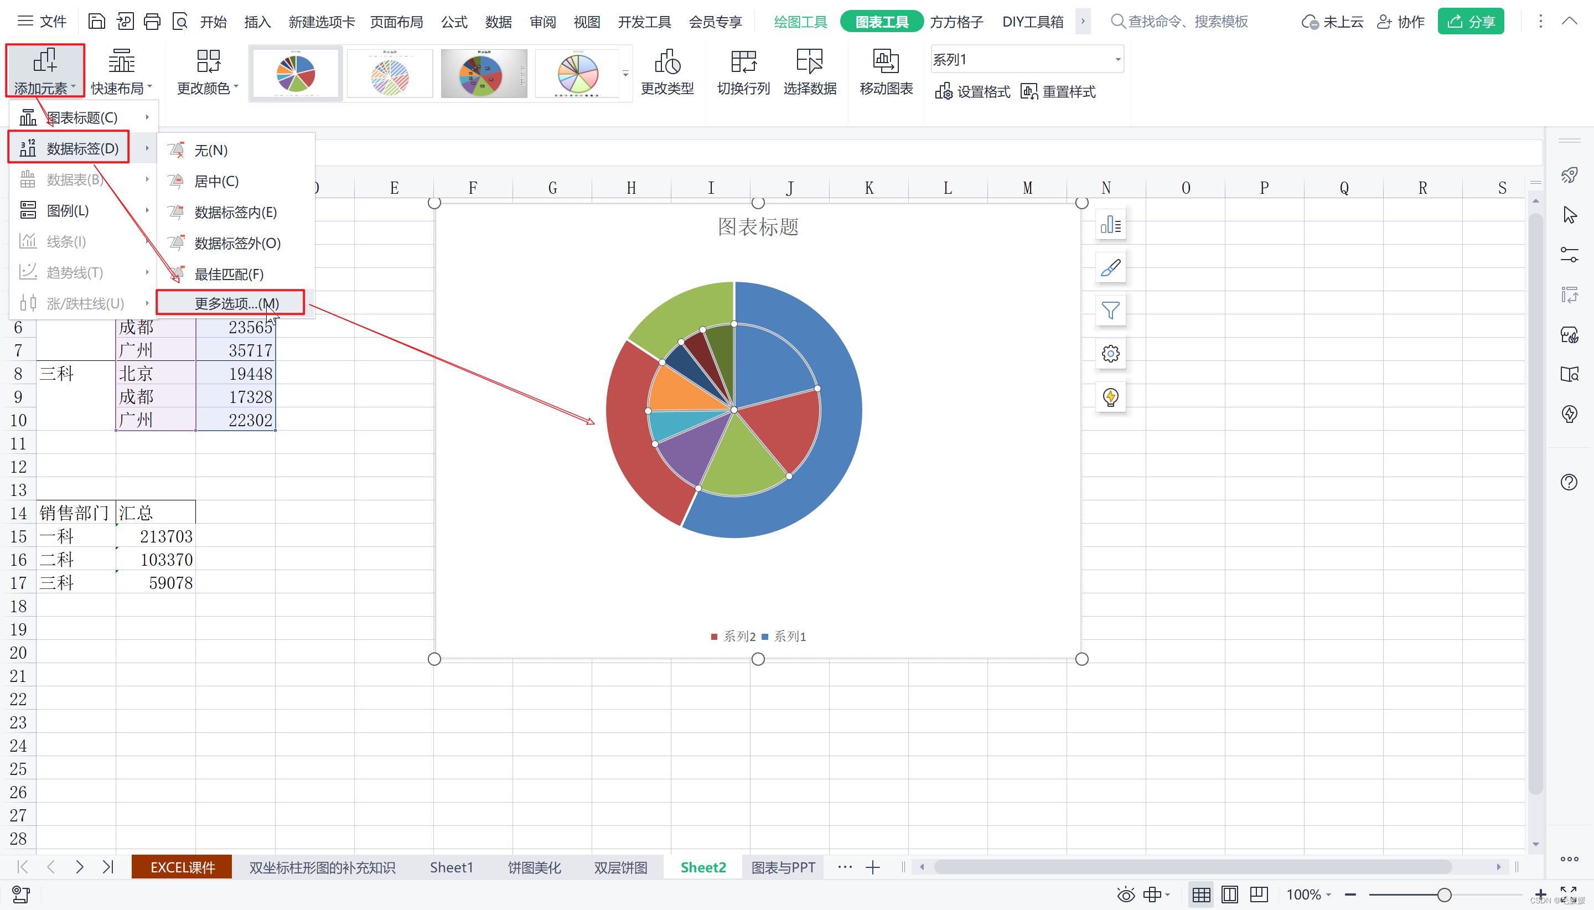Switch to page layout view

(1229, 895)
